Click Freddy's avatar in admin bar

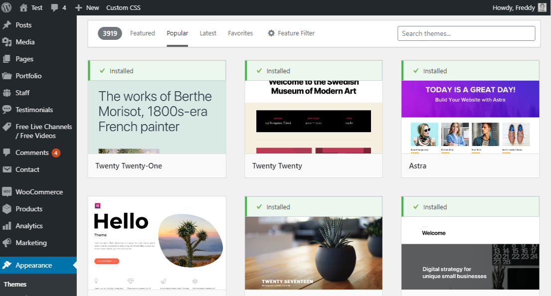(x=542, y=7)
